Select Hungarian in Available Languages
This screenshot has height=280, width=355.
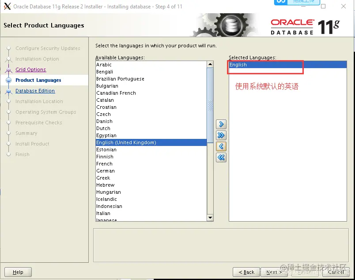click(x=151, y=192)
